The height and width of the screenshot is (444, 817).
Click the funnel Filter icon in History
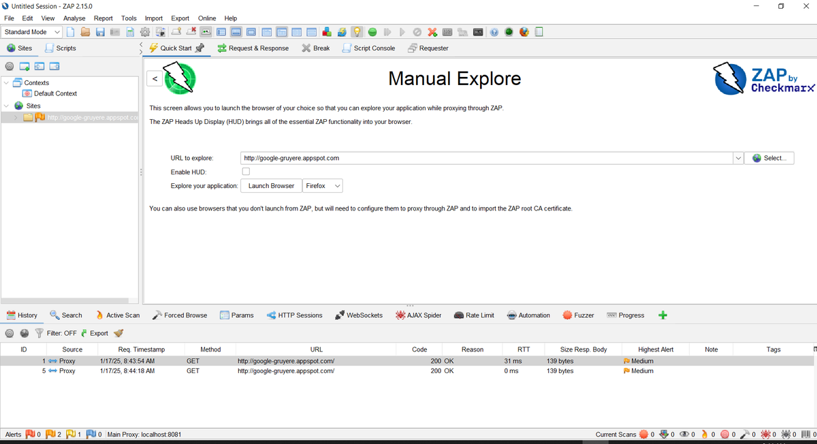(39, 333)
